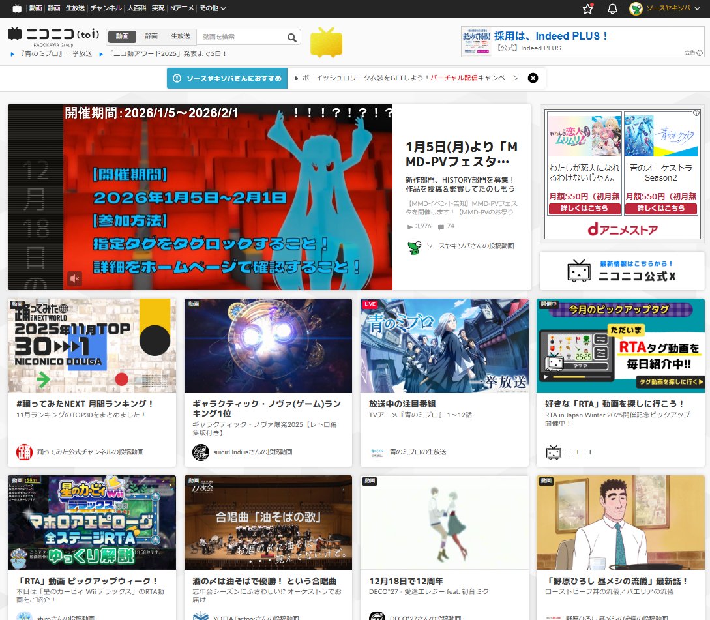This screenshot has width=710, height=620.
Task: Open 静画 in the top navigation bar
Action: (53, 8)
